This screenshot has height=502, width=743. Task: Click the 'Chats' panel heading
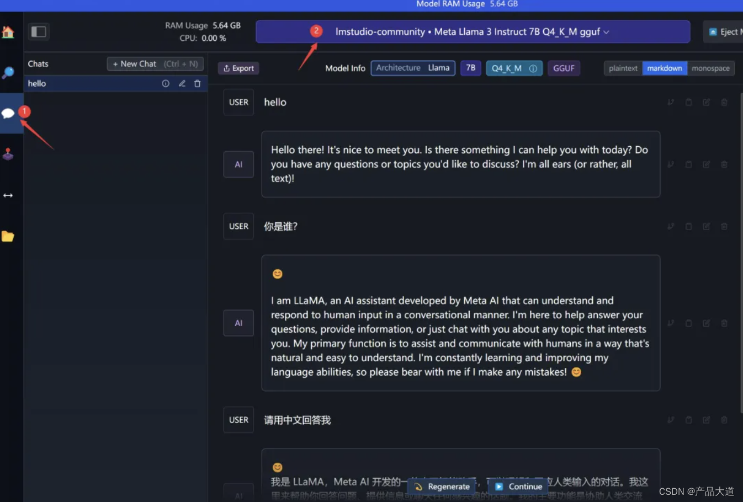pos(38,64)
